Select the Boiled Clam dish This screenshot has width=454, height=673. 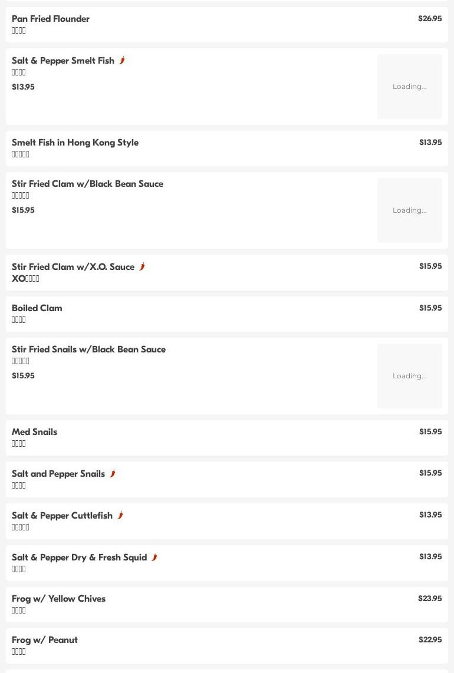click(x=37, y=308)
